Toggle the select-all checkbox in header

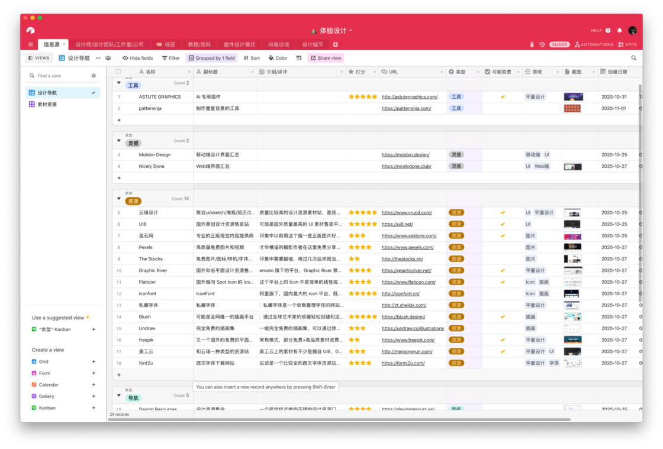[x=118, y=72]
